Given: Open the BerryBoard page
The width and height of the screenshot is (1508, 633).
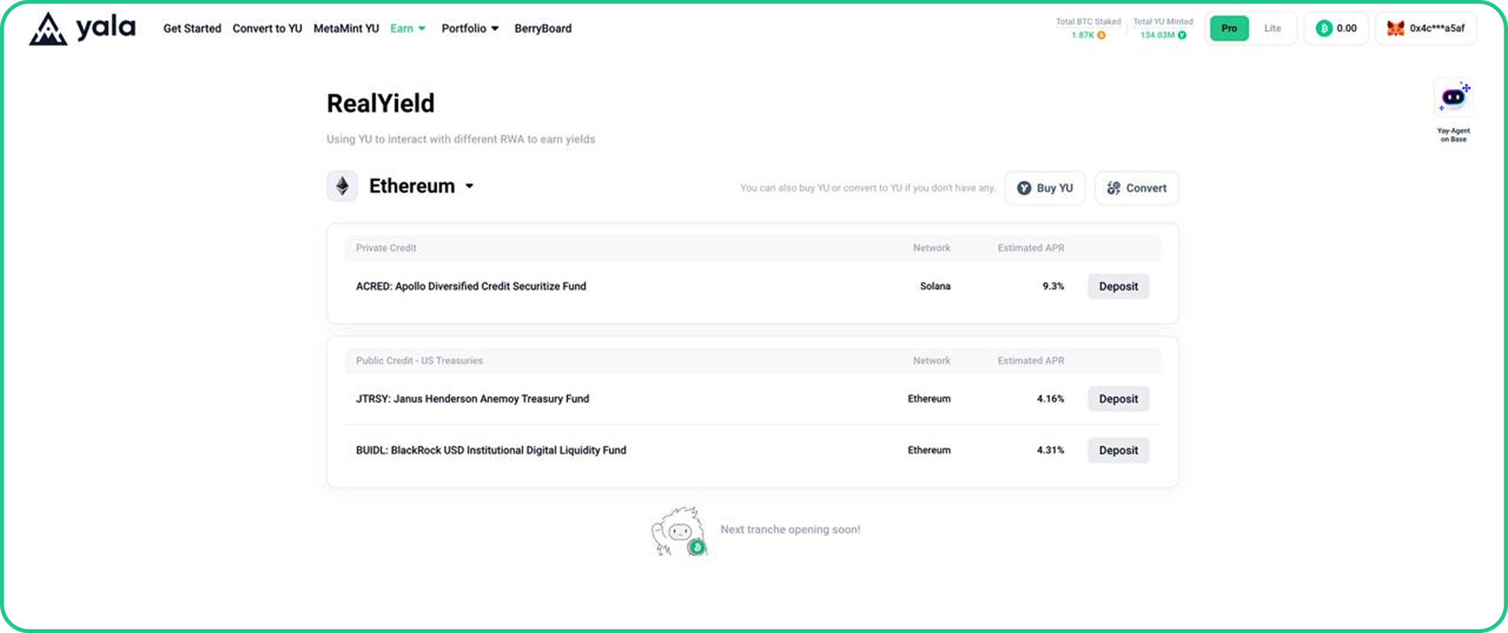Looking at the screenshot, I should tap(543, 29).
